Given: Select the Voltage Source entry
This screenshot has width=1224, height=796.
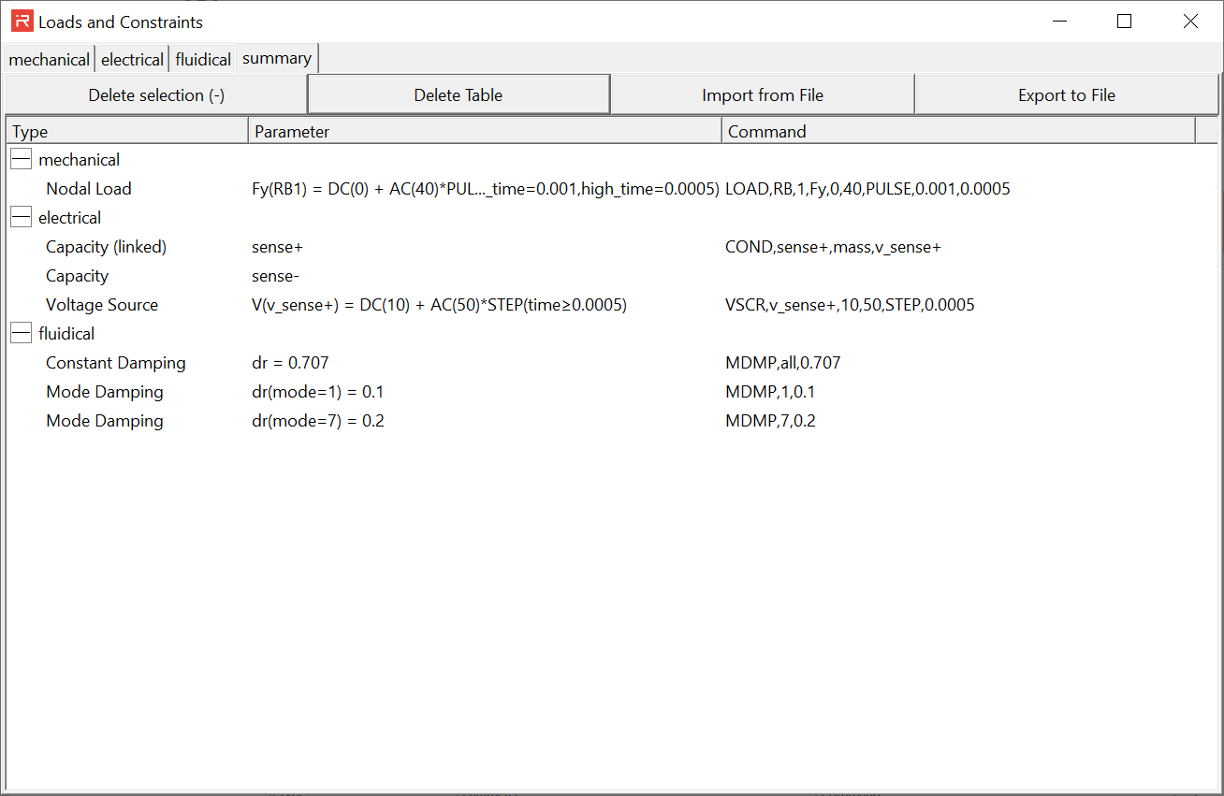Looking at the screenshot, I should [102, 305].
